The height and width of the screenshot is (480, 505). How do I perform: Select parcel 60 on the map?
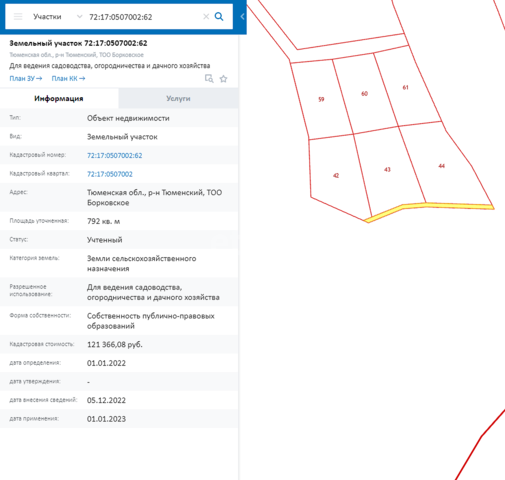click(x=364, y=94)
